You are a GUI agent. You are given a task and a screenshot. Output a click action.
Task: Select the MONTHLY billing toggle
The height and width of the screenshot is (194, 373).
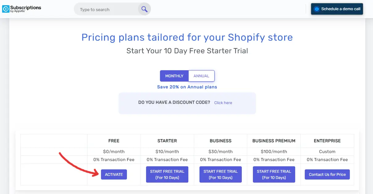pos(174,76)
